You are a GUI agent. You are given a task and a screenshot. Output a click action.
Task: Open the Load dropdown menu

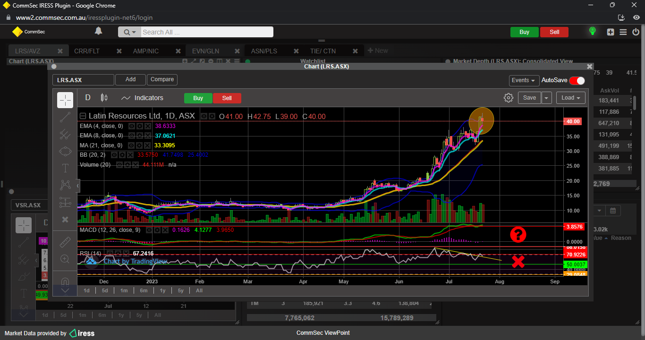pyautogui.click(x=570, y=98)
